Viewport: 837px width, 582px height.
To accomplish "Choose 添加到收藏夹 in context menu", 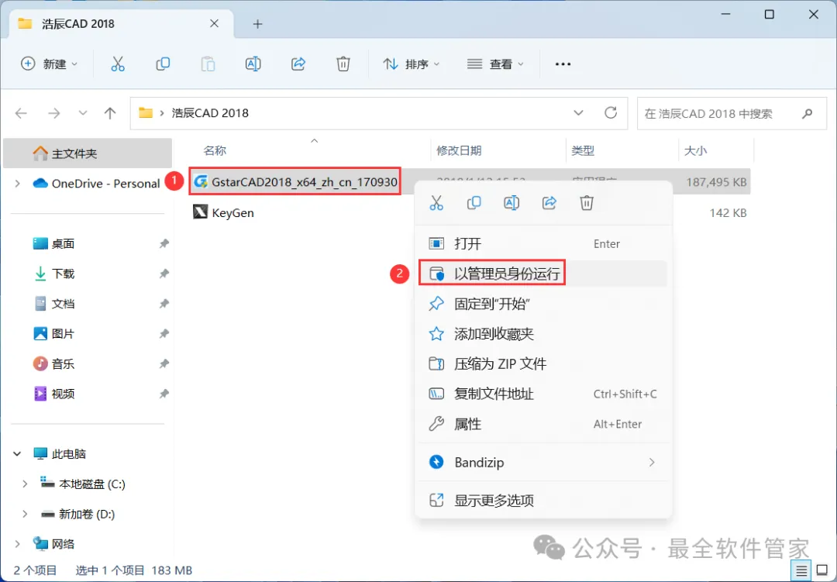I will 543,334.
